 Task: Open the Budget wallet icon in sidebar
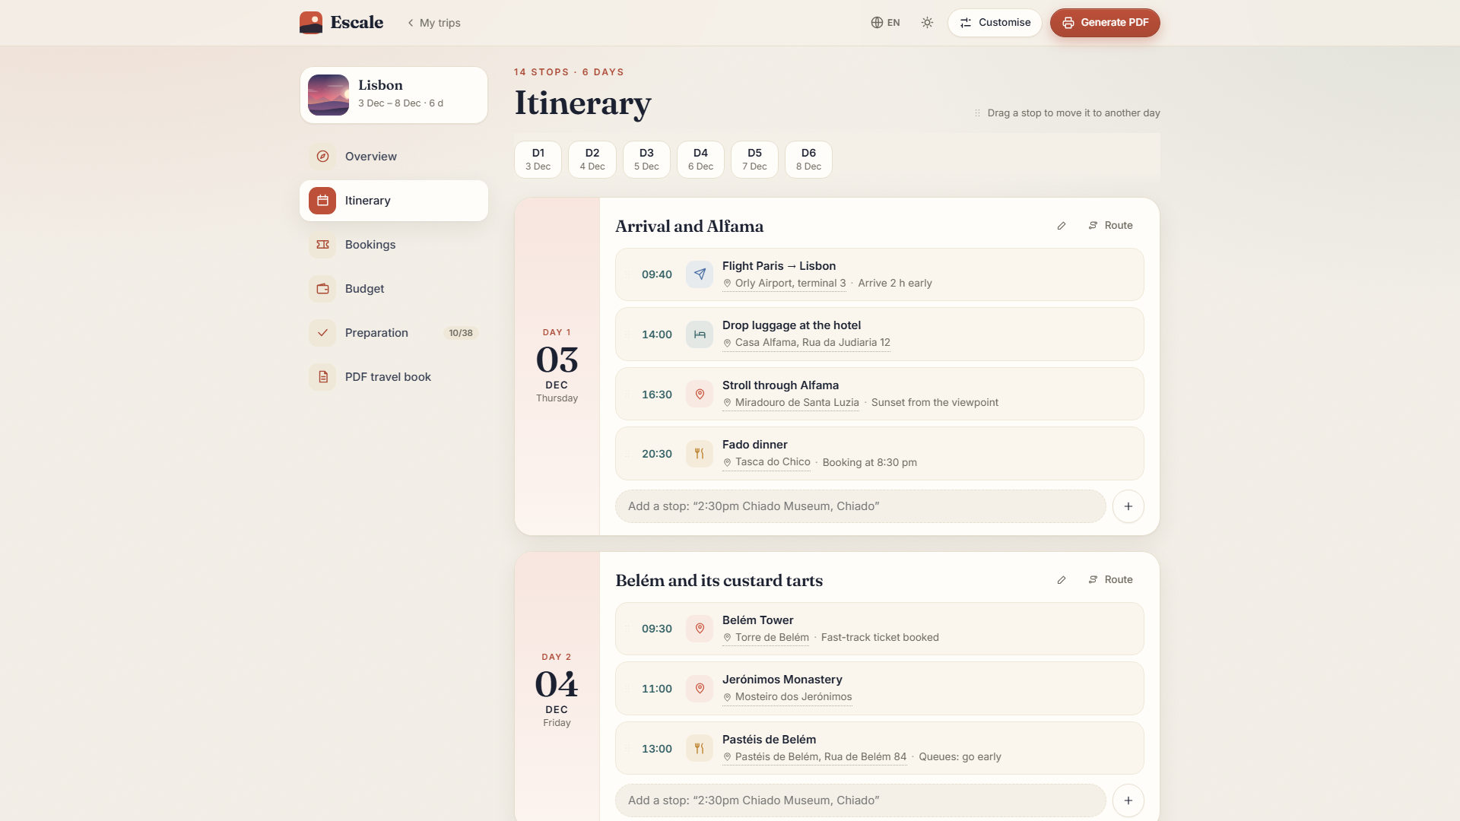(322, 289)
